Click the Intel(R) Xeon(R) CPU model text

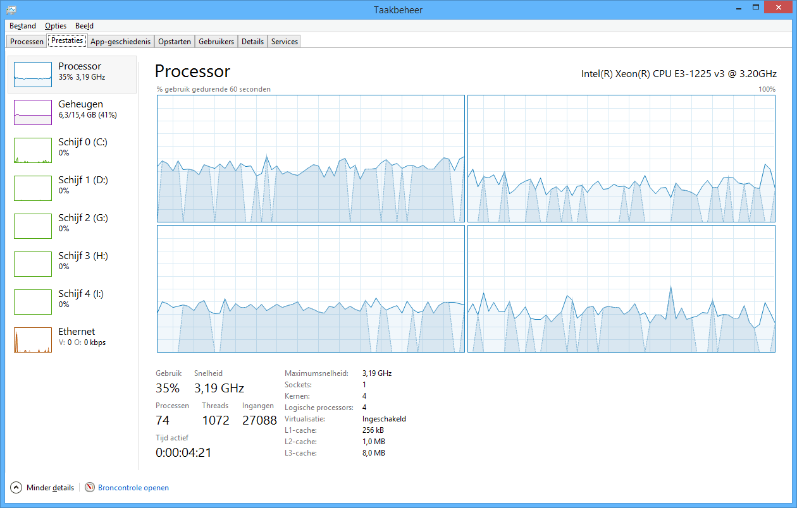pos(679,74)
